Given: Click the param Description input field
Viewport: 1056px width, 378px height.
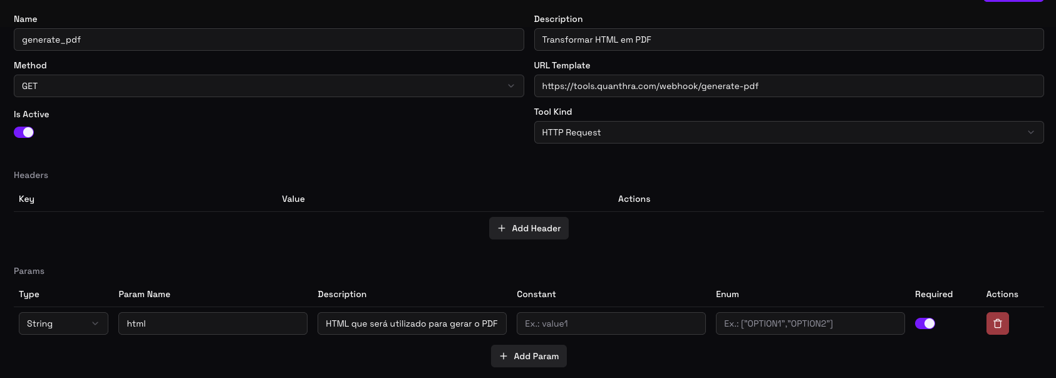Looking at the screenshot, I should 412,323.
